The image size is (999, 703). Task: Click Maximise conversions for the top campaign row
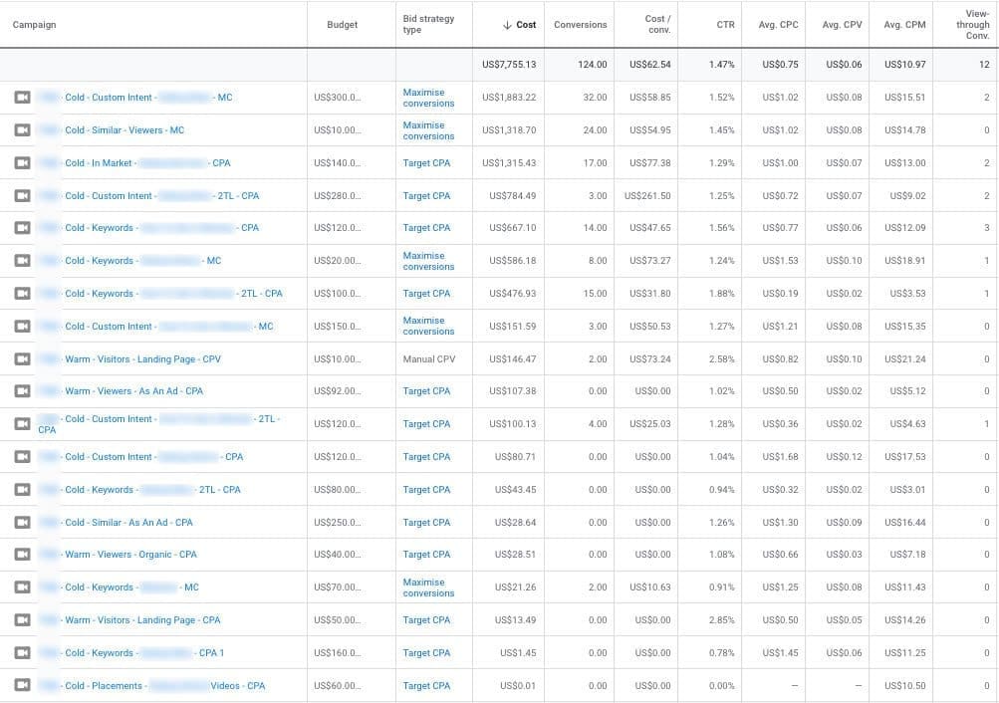[428, 97]
